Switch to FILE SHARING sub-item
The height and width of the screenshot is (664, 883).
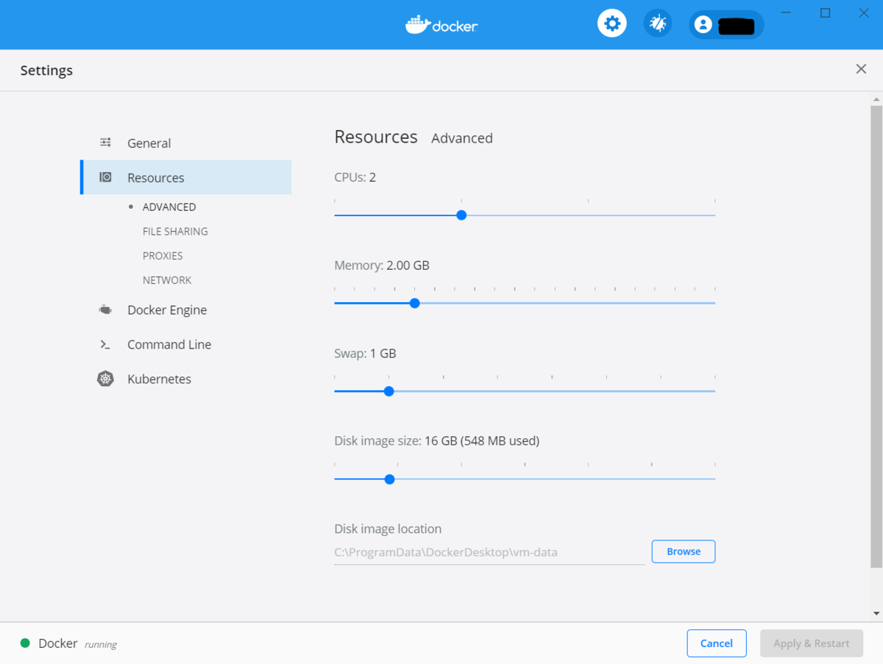[175, 231]
